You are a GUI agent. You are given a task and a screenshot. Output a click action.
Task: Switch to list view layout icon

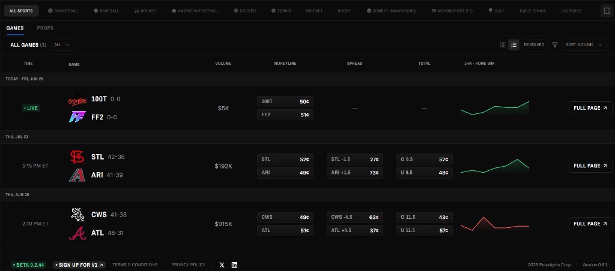pos(514,45)
